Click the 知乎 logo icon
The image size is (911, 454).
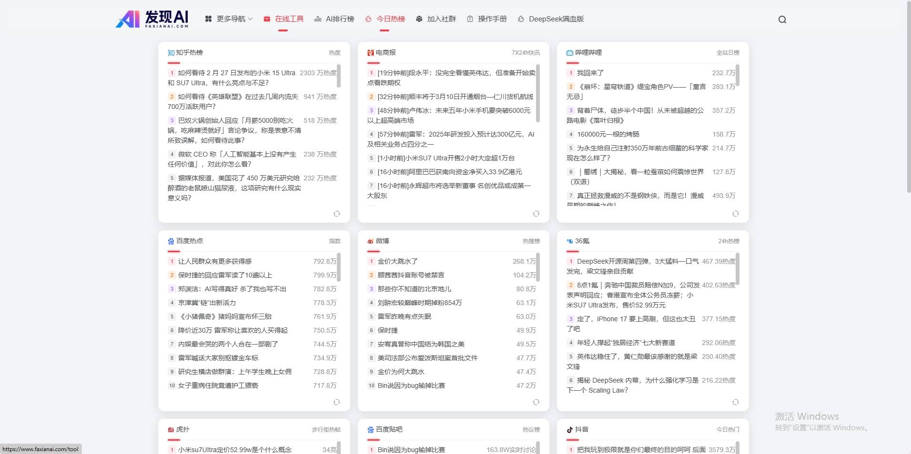(x=171, y=53)
